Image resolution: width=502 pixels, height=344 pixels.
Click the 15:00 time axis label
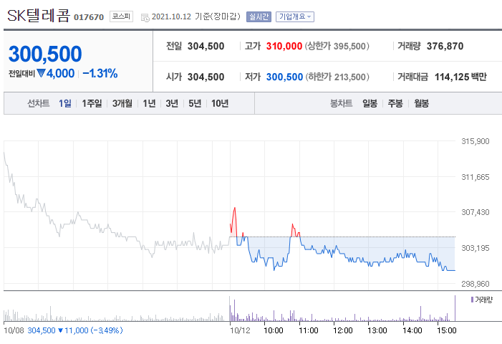click(x=447, y=330)
